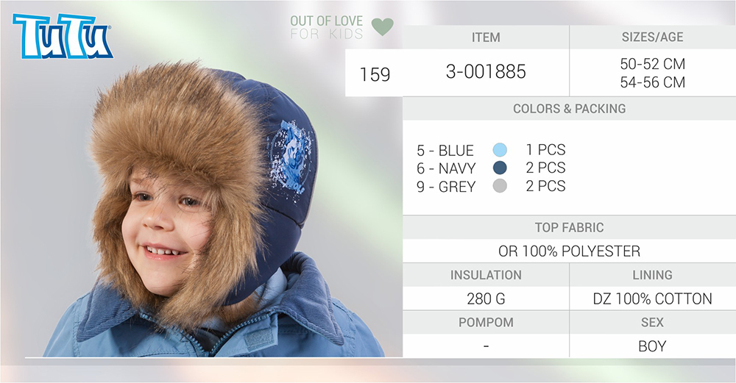
Task: Select the 54-56 CM size
Action: 652,82
